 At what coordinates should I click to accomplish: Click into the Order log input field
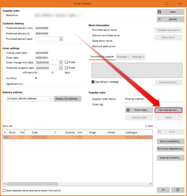coord(154,104)
